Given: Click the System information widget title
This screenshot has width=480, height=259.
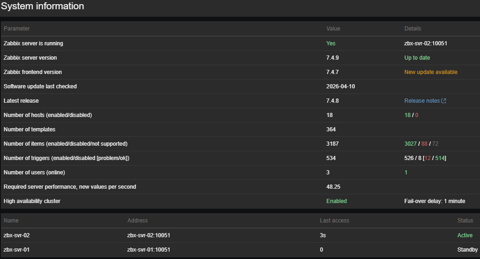Looking at the screenshot, I should pyautogui.click(x=43, y=6).
